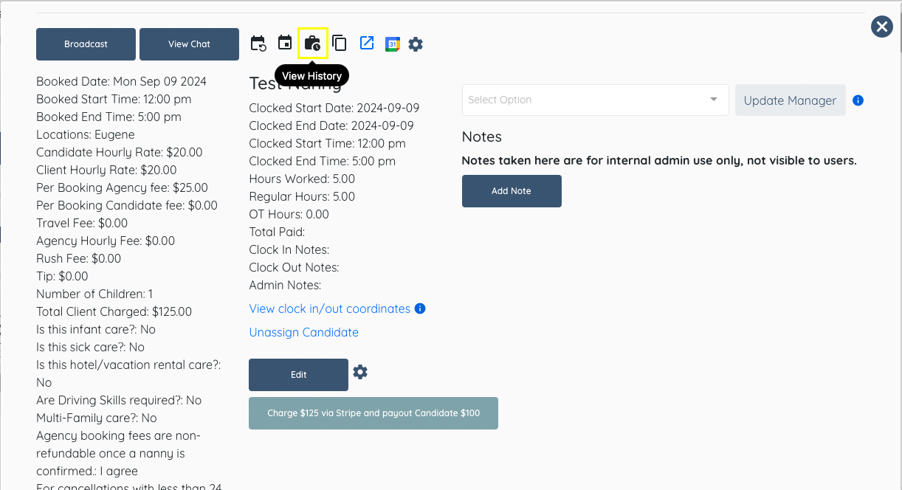This screenshot has width=902, height=490.
Task: Click the Google Calendar icon
Action: 393,44
